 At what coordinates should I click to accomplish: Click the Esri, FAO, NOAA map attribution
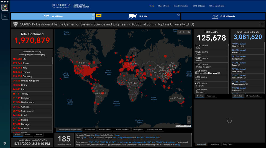click(183, 126)
